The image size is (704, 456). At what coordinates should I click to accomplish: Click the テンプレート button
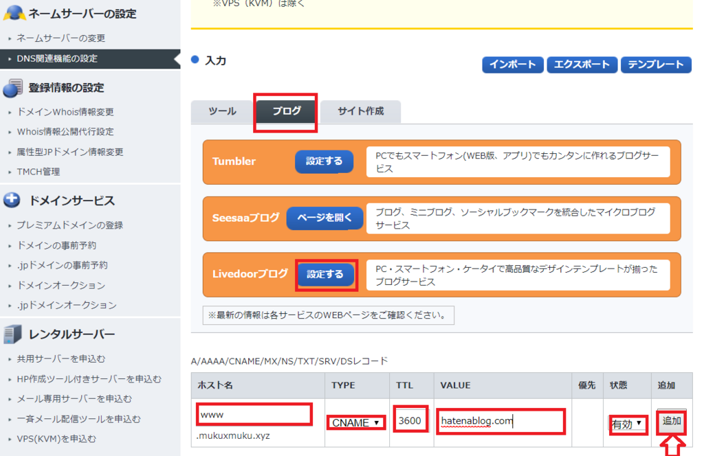[x=656, y=65]
